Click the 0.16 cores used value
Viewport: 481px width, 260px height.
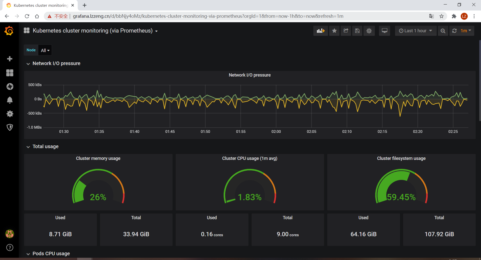(x=212, y=234)
